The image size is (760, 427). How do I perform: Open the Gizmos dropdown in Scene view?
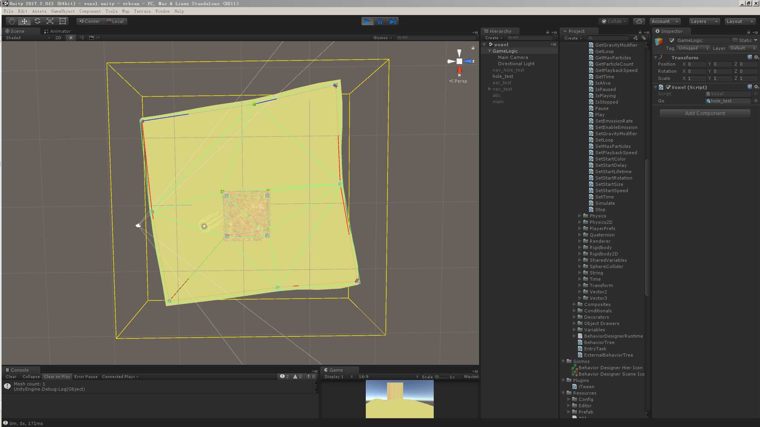(382, 38)
